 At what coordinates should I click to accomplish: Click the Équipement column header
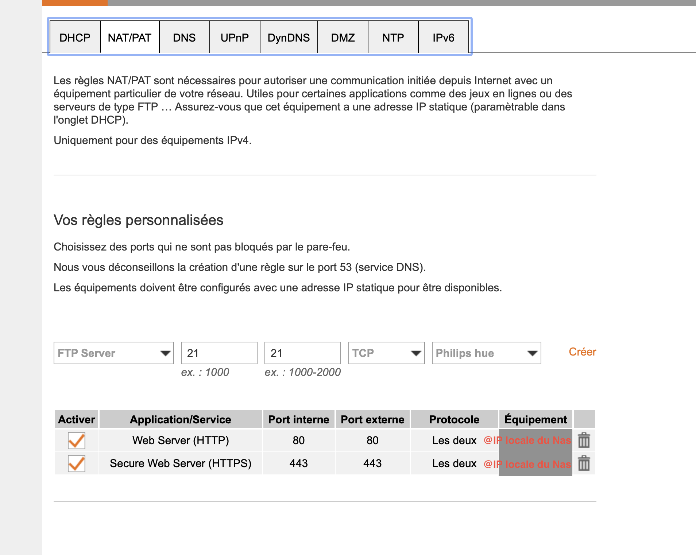pyautogui.click(x=535, y=419)
